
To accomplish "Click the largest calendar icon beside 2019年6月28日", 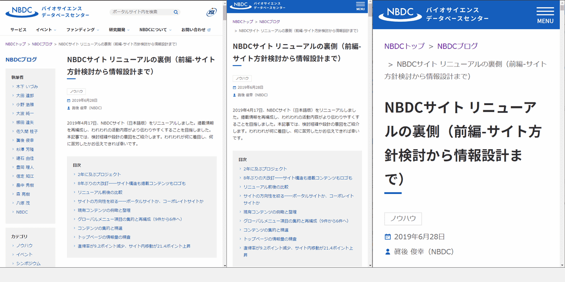I will (388, 237).
